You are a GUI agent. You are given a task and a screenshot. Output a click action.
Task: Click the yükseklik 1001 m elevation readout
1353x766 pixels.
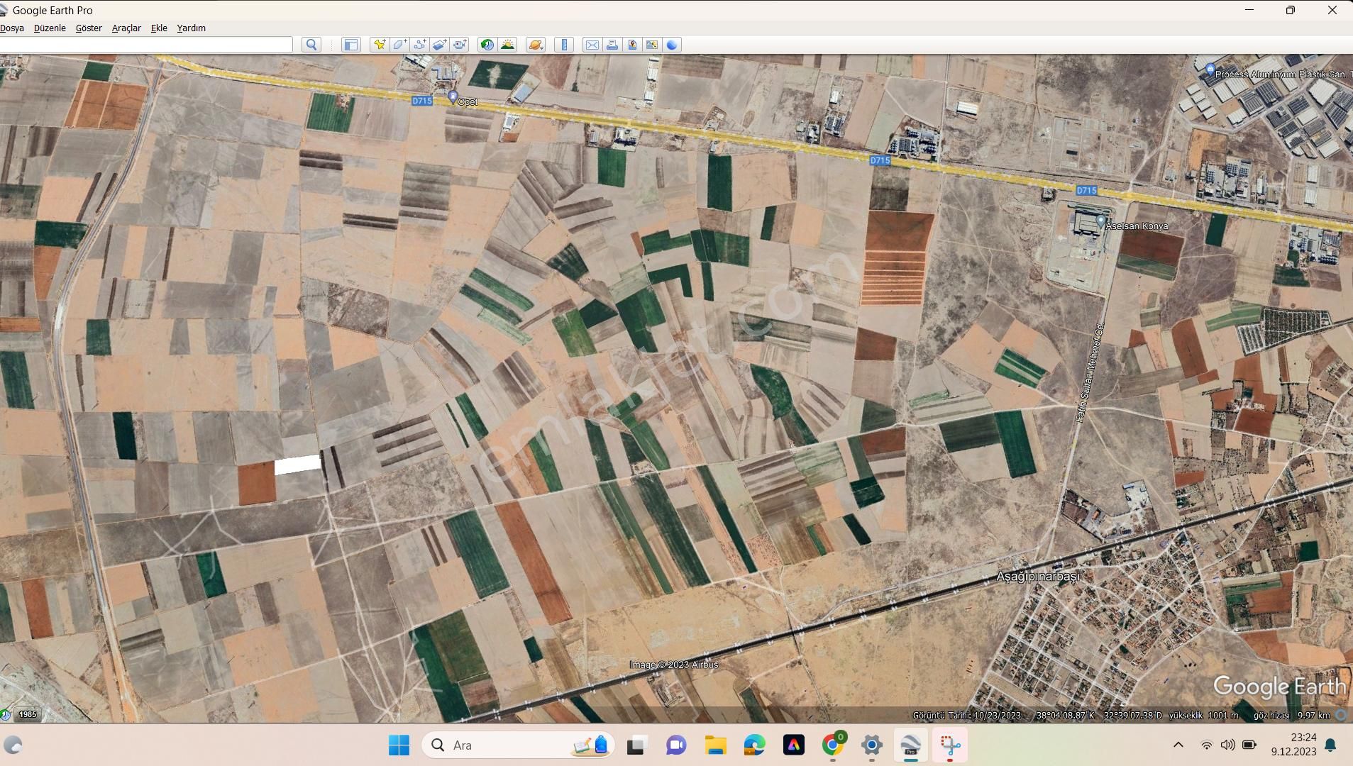point(1203,715)
